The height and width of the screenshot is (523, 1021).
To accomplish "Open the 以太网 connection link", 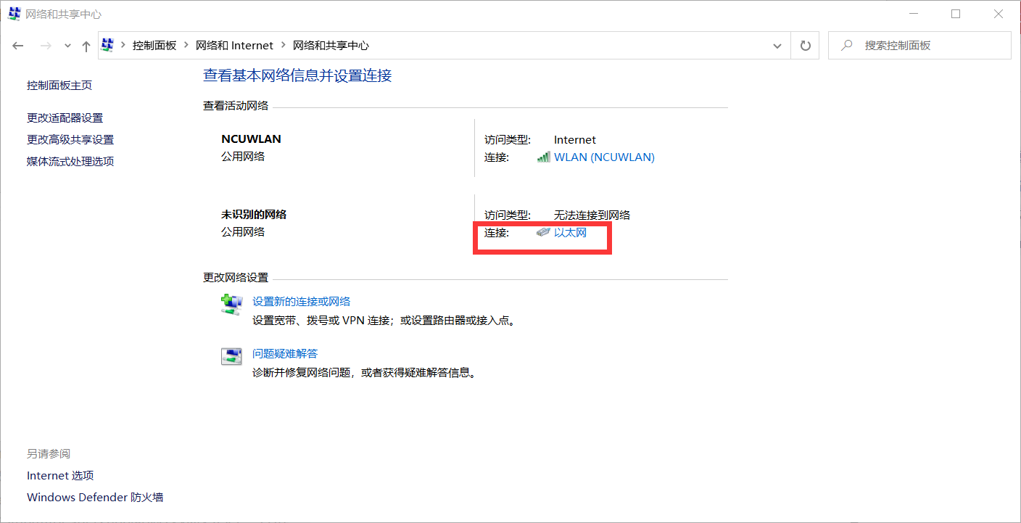I will (x=570, y=233).
